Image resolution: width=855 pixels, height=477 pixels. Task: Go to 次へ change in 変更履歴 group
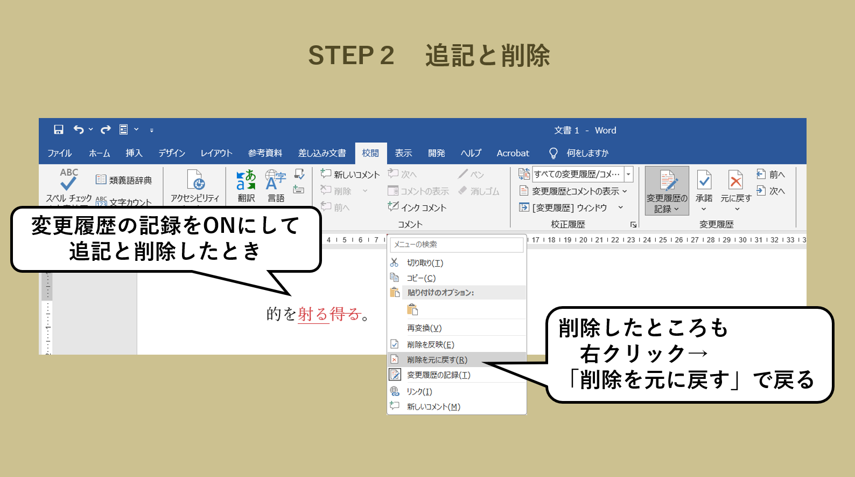click(771, 191)
